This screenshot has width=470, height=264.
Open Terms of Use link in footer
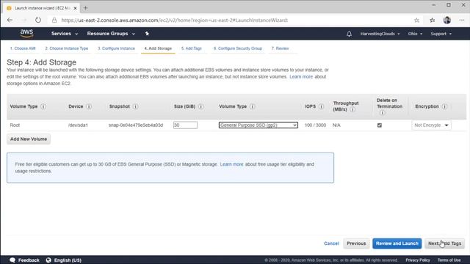tap(449, 260)
